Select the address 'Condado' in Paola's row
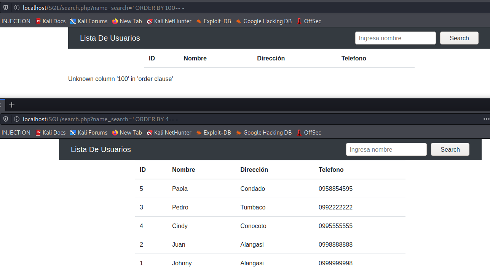 [x=253, y=189]
